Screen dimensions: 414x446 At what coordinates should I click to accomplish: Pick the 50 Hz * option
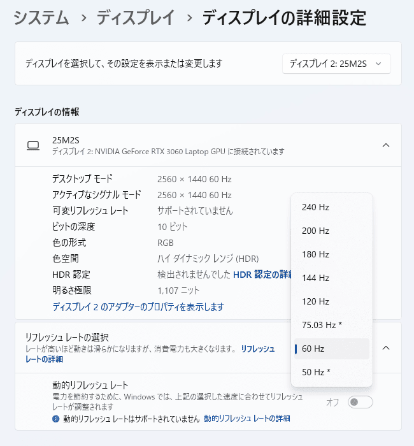coord(331,372)
